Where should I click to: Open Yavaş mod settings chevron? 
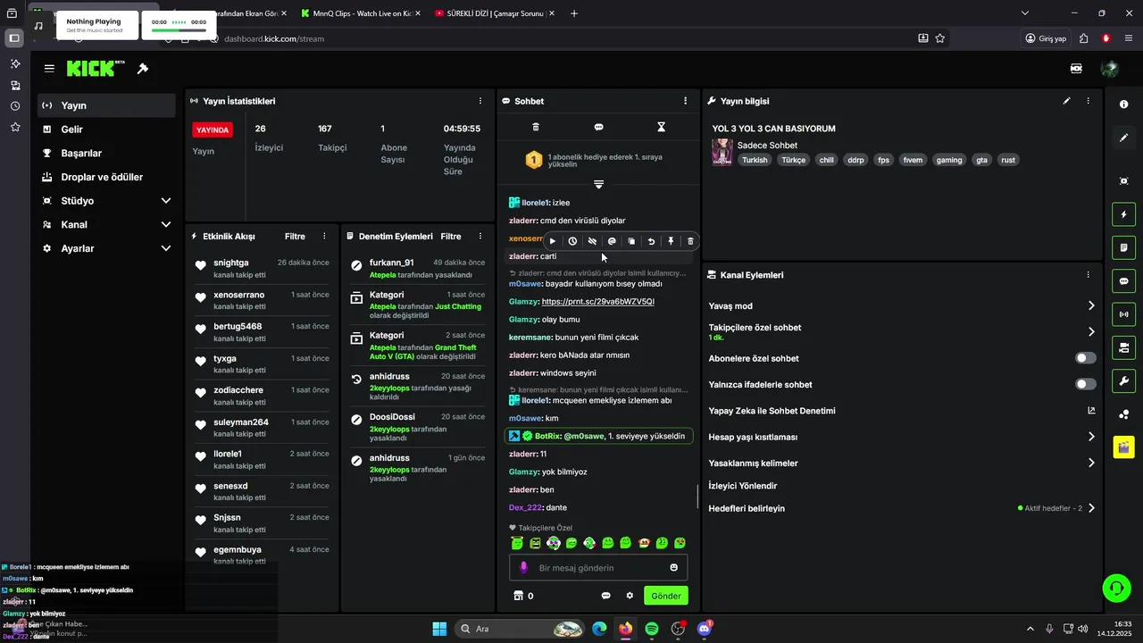[x=1091, y=305]
